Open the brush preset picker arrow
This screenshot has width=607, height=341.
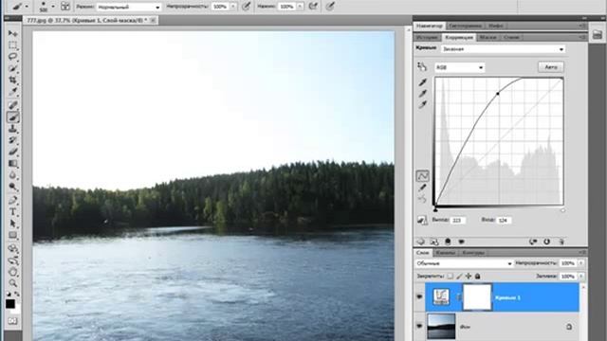click(x=53, y=7)
